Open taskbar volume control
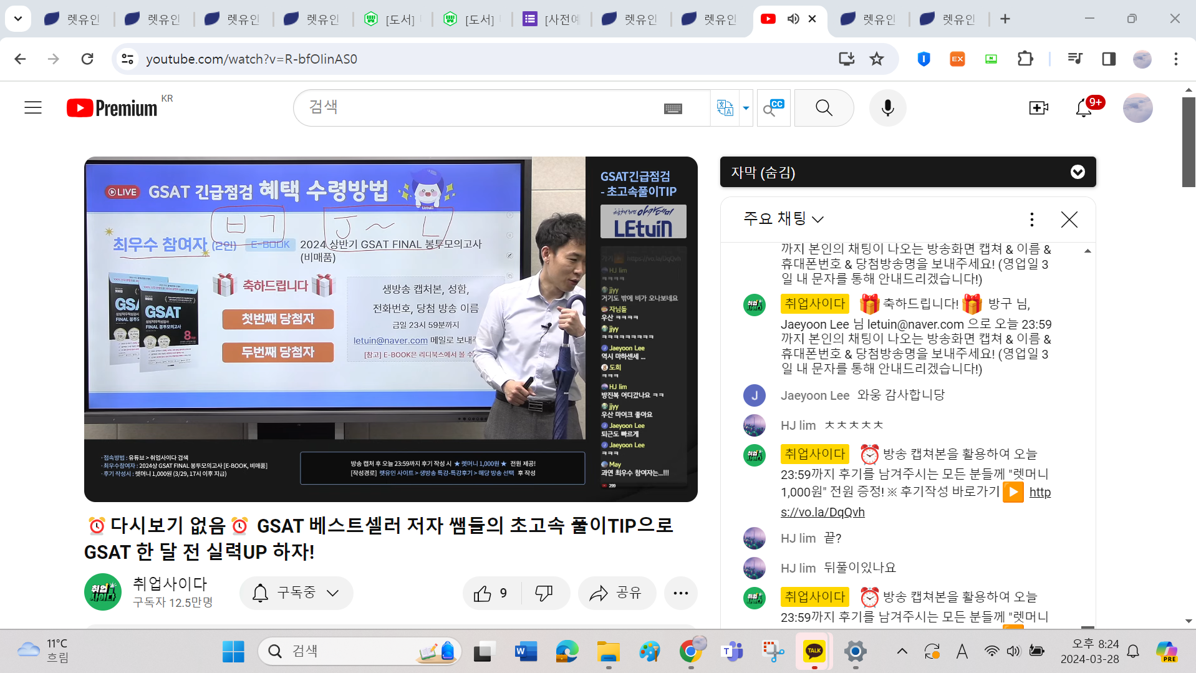The height and width of the screenshot is (673, 1196). (x=1013, y=651)
